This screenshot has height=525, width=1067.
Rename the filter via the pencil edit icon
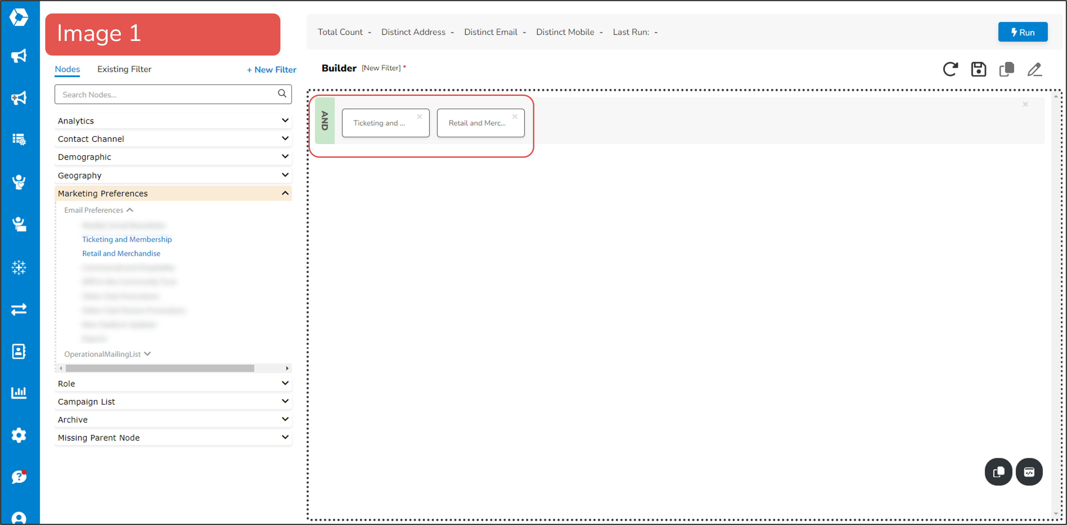coord(1035,69)
